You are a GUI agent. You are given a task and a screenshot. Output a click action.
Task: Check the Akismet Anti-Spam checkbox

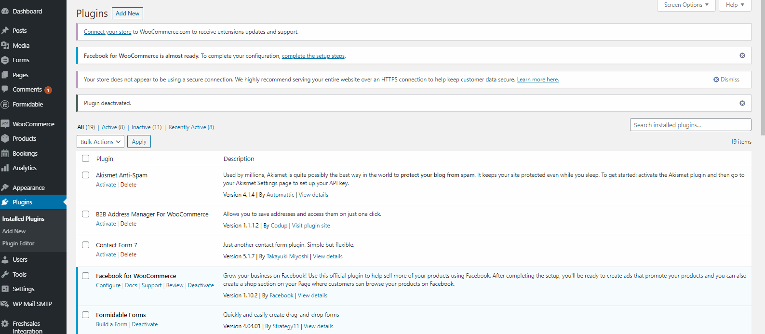coord(86,175)
